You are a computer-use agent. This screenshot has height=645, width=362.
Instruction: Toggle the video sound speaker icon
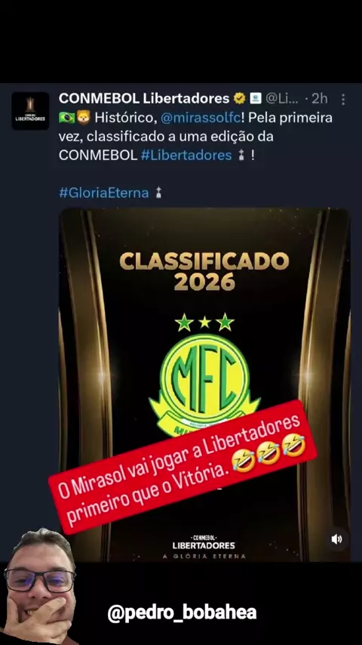336,539
